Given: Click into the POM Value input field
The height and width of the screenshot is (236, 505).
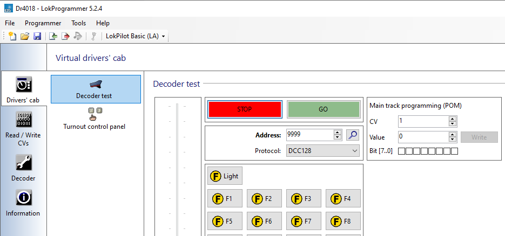Looking at the screenshot, I should point(423,137).
